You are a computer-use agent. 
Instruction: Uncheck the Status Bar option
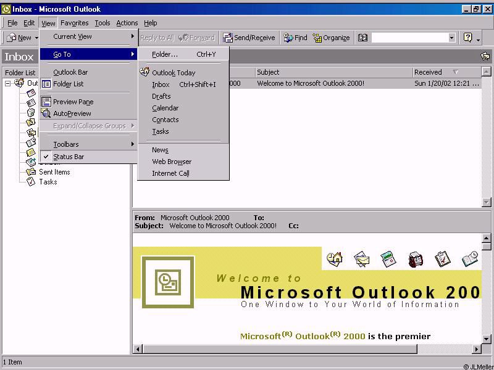(88, 157)
